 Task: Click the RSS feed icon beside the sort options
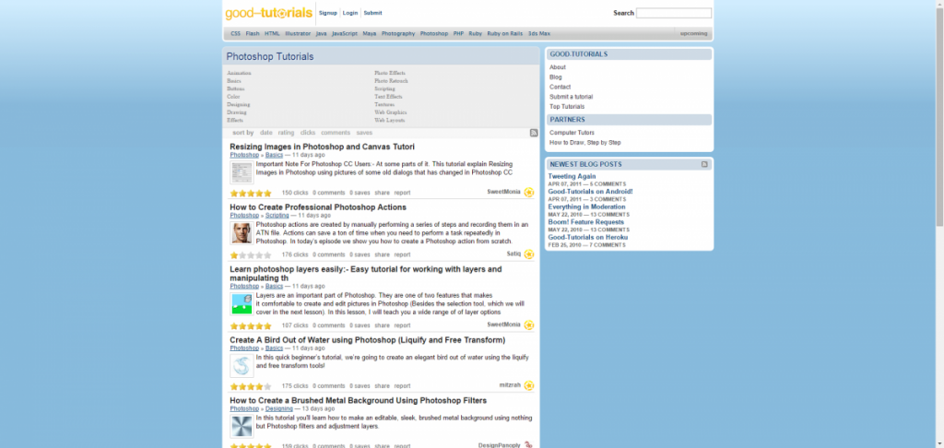tap(534, 133)
